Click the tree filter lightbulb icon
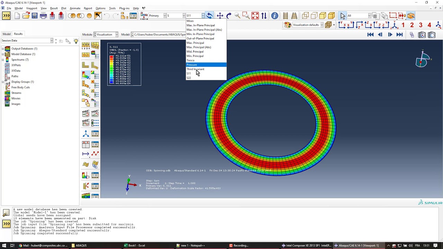This screenshot has height=249, width=443. point(76,41)
